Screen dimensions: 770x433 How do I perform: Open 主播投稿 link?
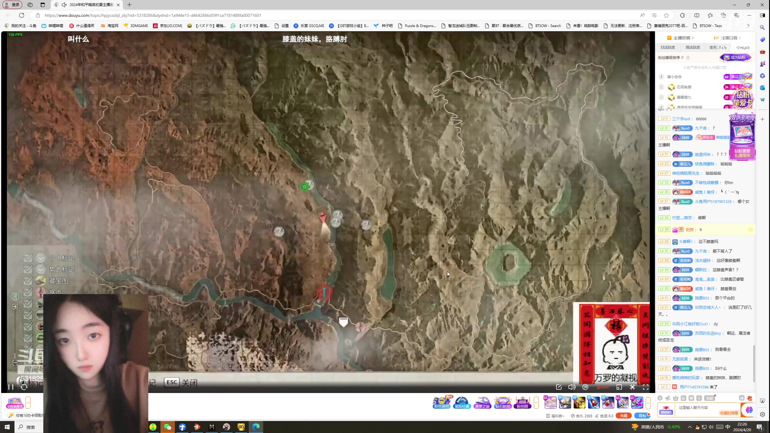[x=682, y=38]
